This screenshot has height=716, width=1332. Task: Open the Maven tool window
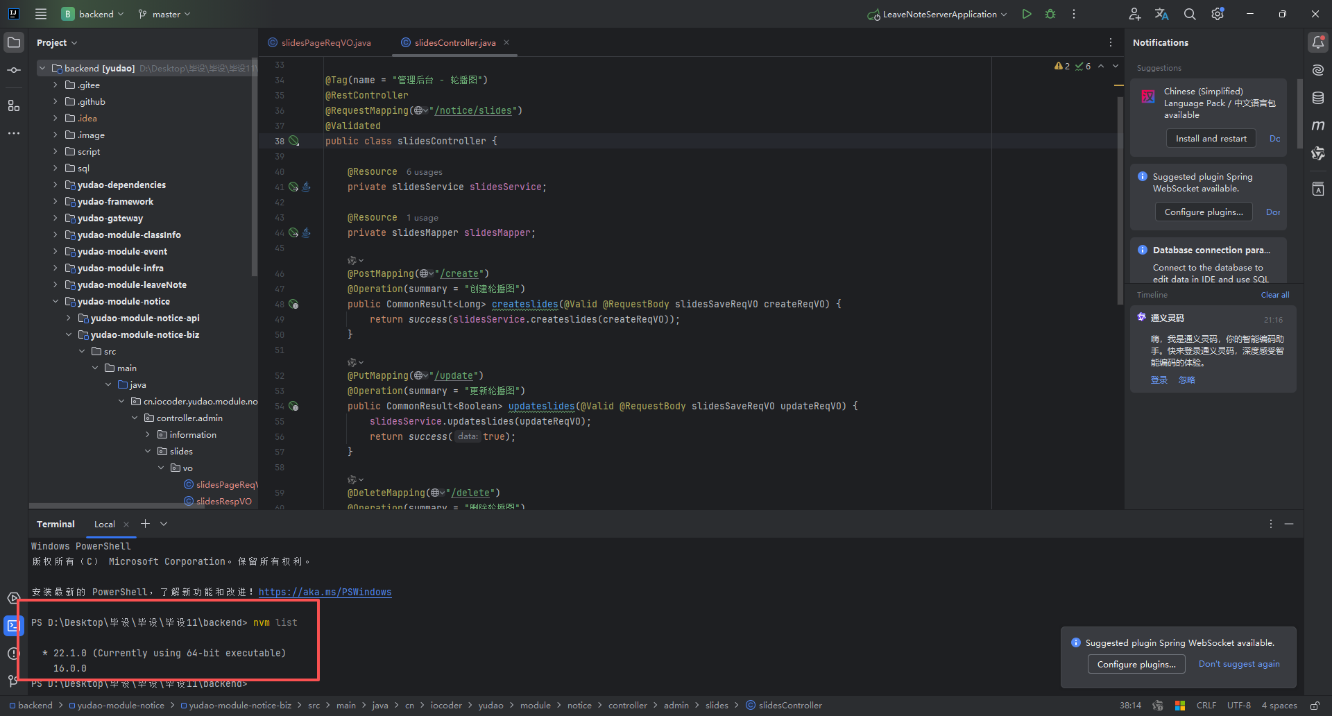pos(1319,126)
